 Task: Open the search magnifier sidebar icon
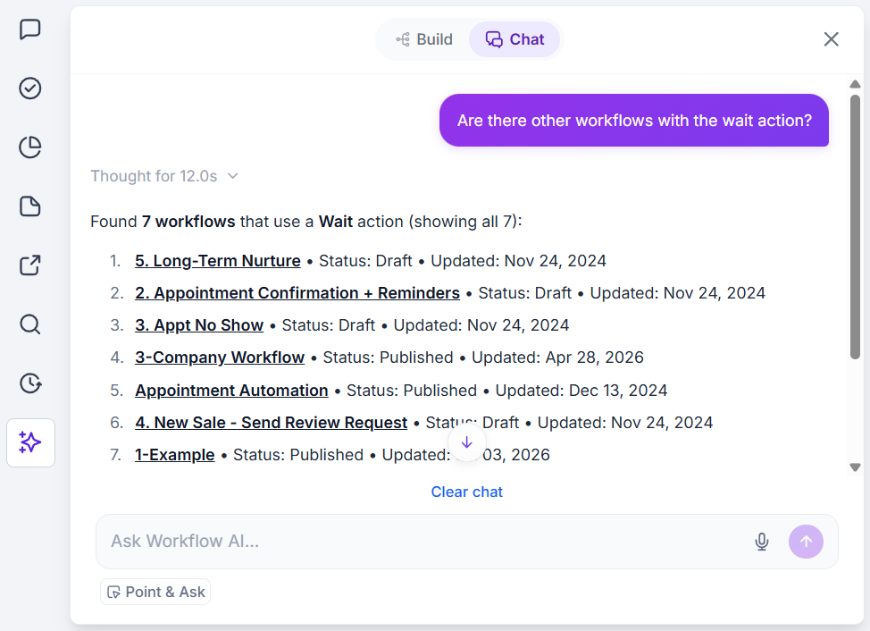[30, 324]
